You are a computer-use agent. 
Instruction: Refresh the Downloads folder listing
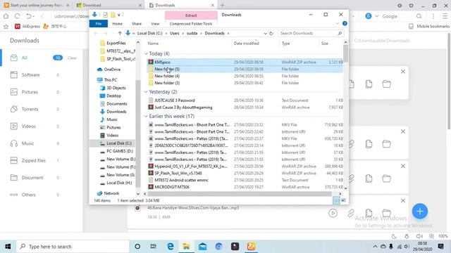(x=271, y=33)
